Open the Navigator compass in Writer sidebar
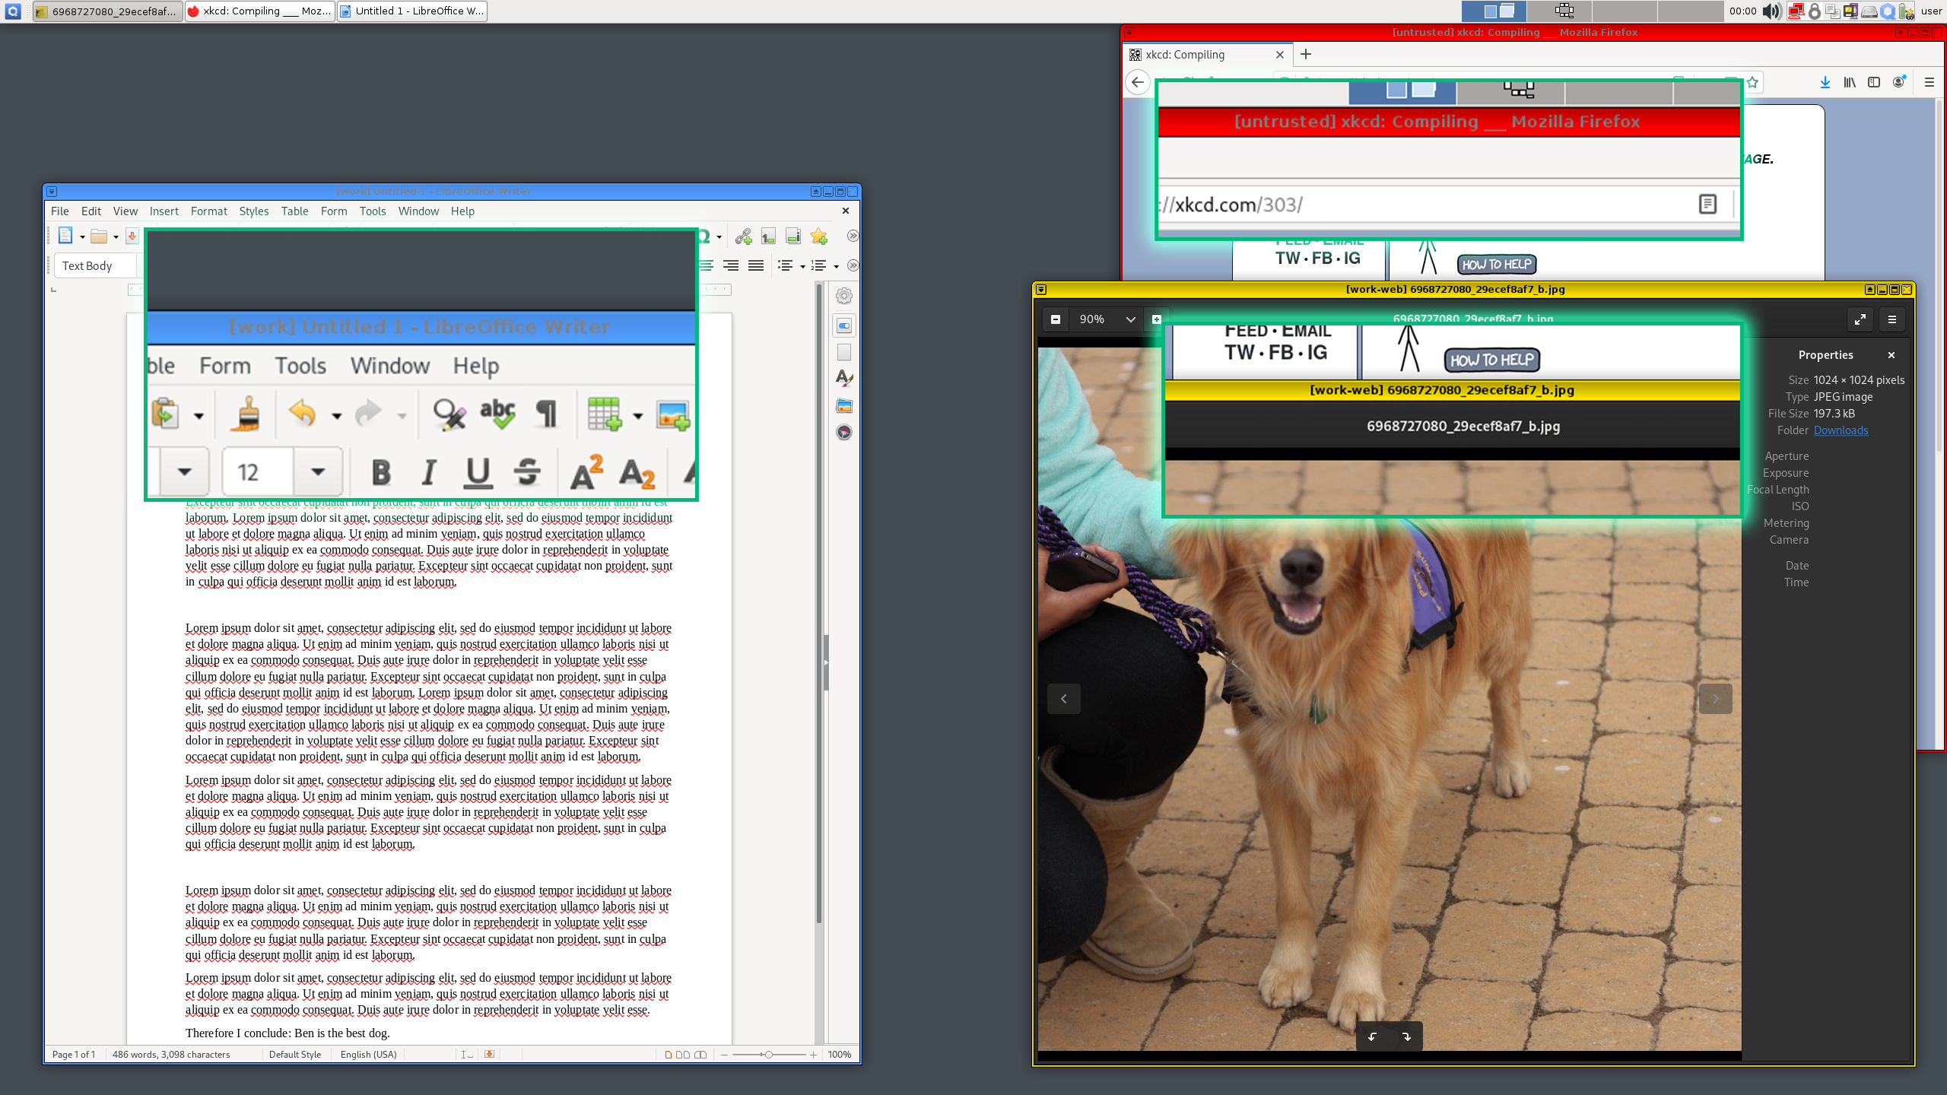Screen dimensions: 1947x1095 pyautogui.click(x=844, y=432)
